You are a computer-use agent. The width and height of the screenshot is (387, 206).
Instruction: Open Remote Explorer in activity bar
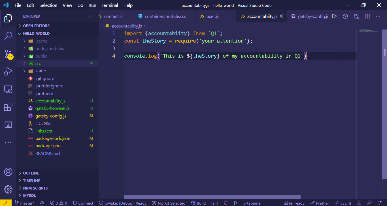tap(8, 89)
